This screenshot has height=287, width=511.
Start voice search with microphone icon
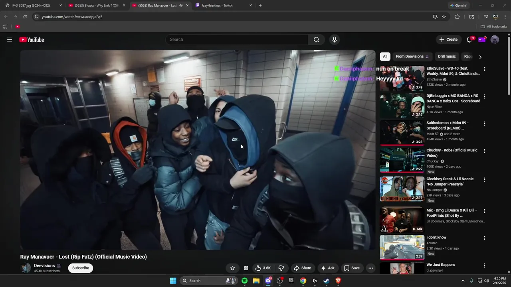[335, 39]
